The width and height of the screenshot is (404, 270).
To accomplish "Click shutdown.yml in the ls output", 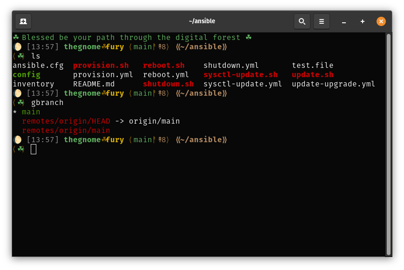I will (x=231, y=66).
